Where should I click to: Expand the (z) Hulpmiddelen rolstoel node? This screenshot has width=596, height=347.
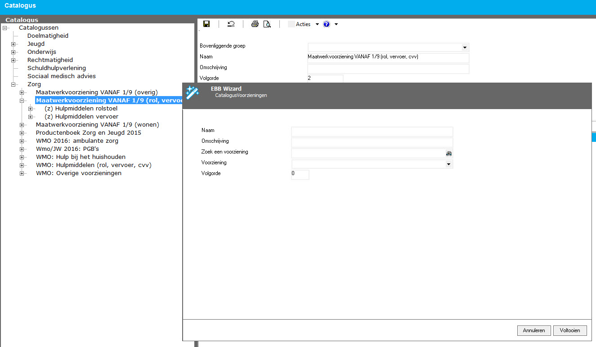click(x=31, y=109)
